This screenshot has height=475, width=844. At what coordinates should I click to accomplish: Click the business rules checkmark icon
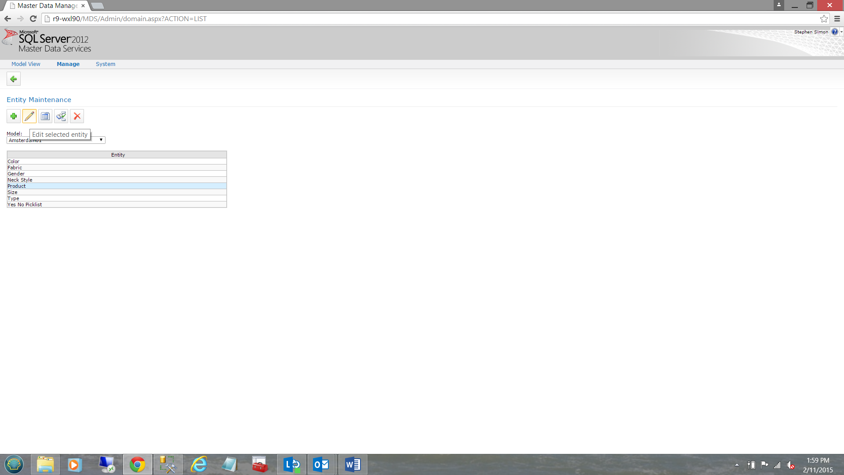[61, 116]
